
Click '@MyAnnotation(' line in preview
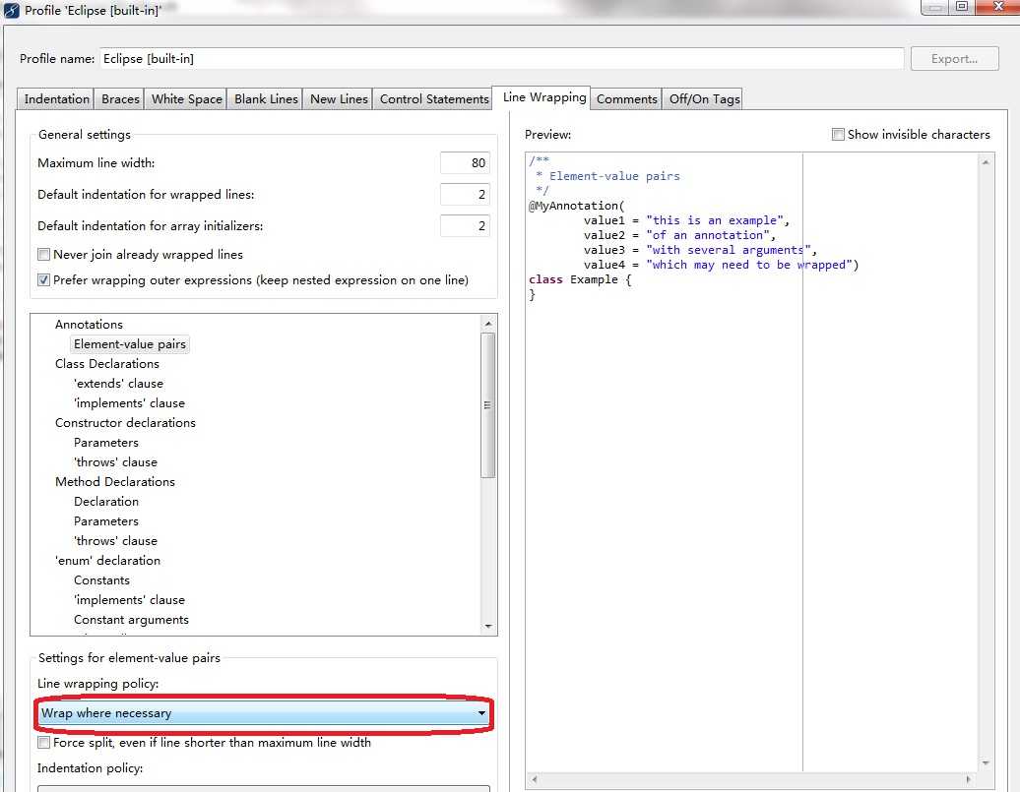576,206
